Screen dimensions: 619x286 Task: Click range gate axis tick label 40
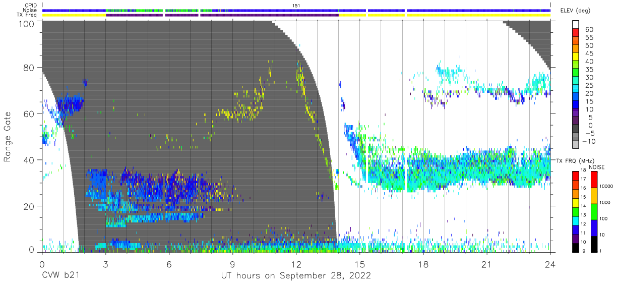tap(29, 160)
